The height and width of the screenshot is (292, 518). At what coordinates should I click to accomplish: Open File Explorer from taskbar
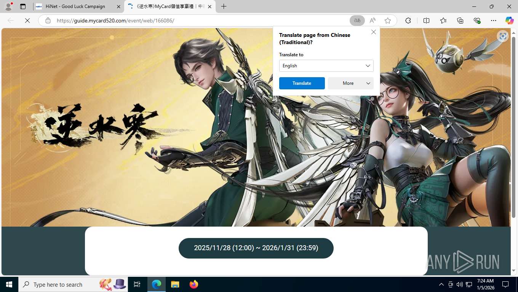coord(175,284)
